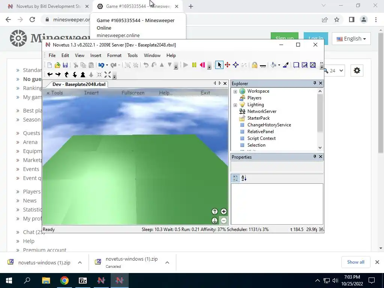Click the Zoom Extents icon
This screenshot has height=288, width=384.
pyautogui.click(x=108, y=75)
